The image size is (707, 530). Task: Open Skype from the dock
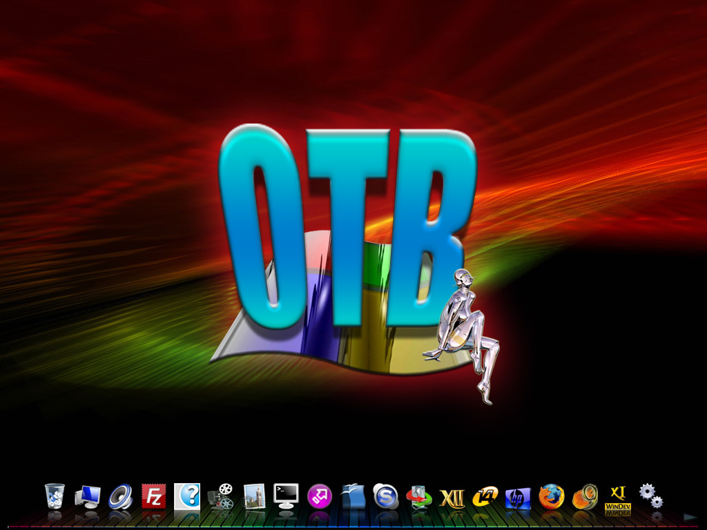pos(386,497)
